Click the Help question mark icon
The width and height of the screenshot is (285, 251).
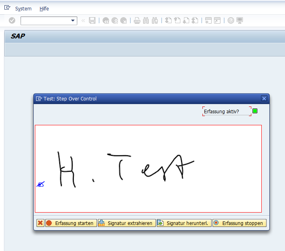(231, 20)
